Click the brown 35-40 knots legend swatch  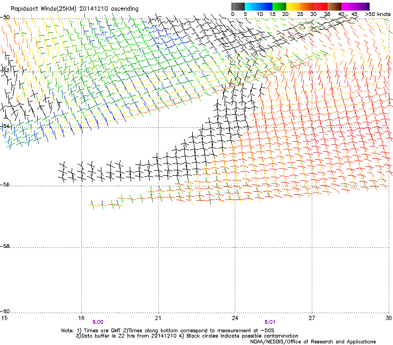pyautogui.click(x=335, y=6)
